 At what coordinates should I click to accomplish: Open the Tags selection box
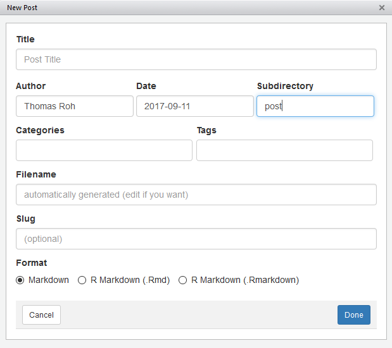(x=284, y=150)
